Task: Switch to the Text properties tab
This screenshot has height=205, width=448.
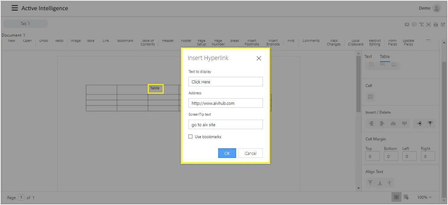Action: [x=368, y=57]
